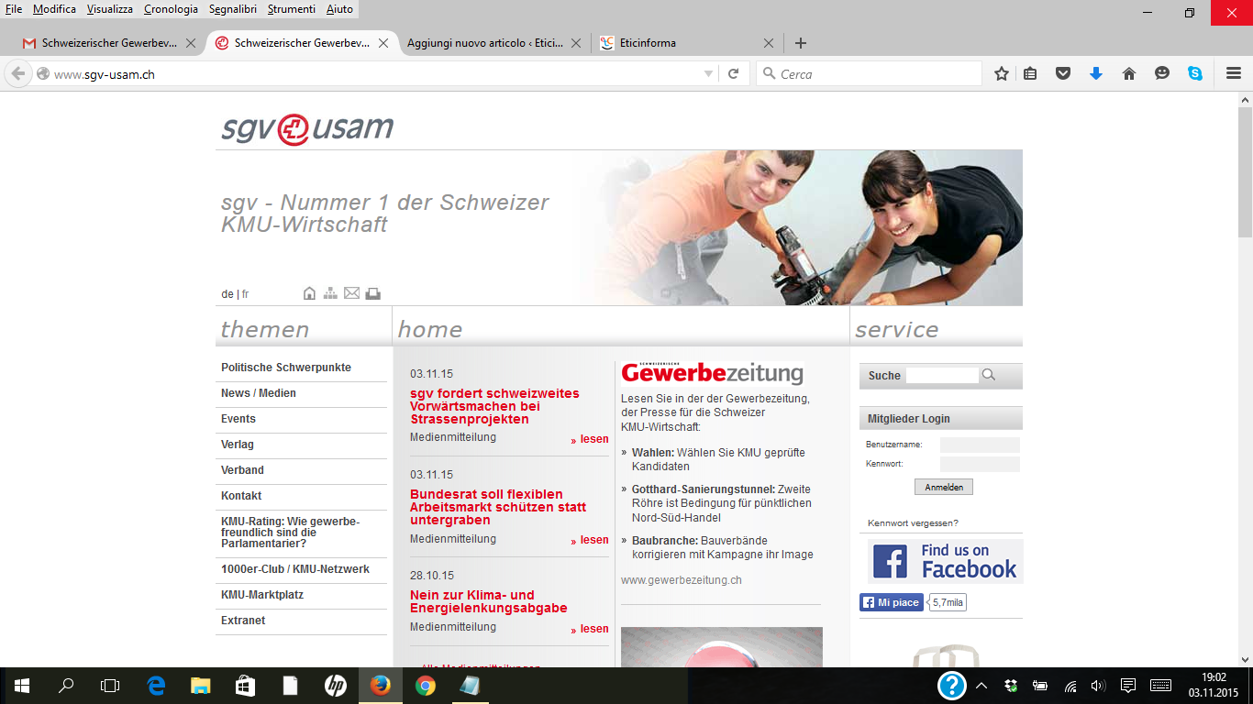
Task: Open the Modifica menu
Action: click(x=54, y=9)
